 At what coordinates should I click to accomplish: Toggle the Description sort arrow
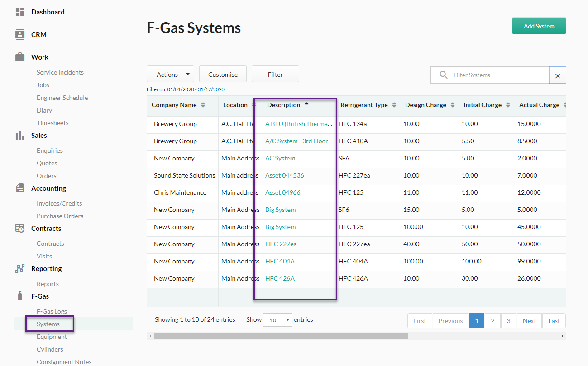(306, 104)
